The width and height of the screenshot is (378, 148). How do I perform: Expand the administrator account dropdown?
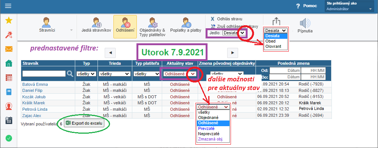click(349, 6)
